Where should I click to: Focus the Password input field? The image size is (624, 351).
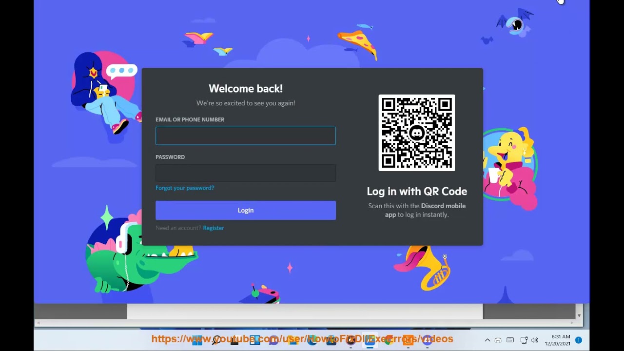pos(246,173)
